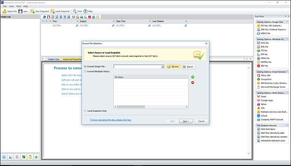Click the Search button in dialog
The height and width of the screenshot is (166, 291).
point(188,67)
